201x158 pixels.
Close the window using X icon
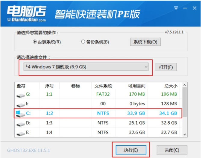(194, 8)
